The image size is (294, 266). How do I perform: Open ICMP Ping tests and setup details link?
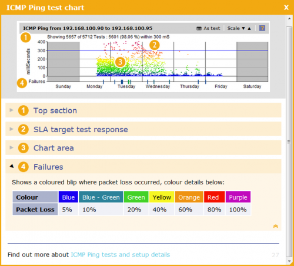(121, 254)
